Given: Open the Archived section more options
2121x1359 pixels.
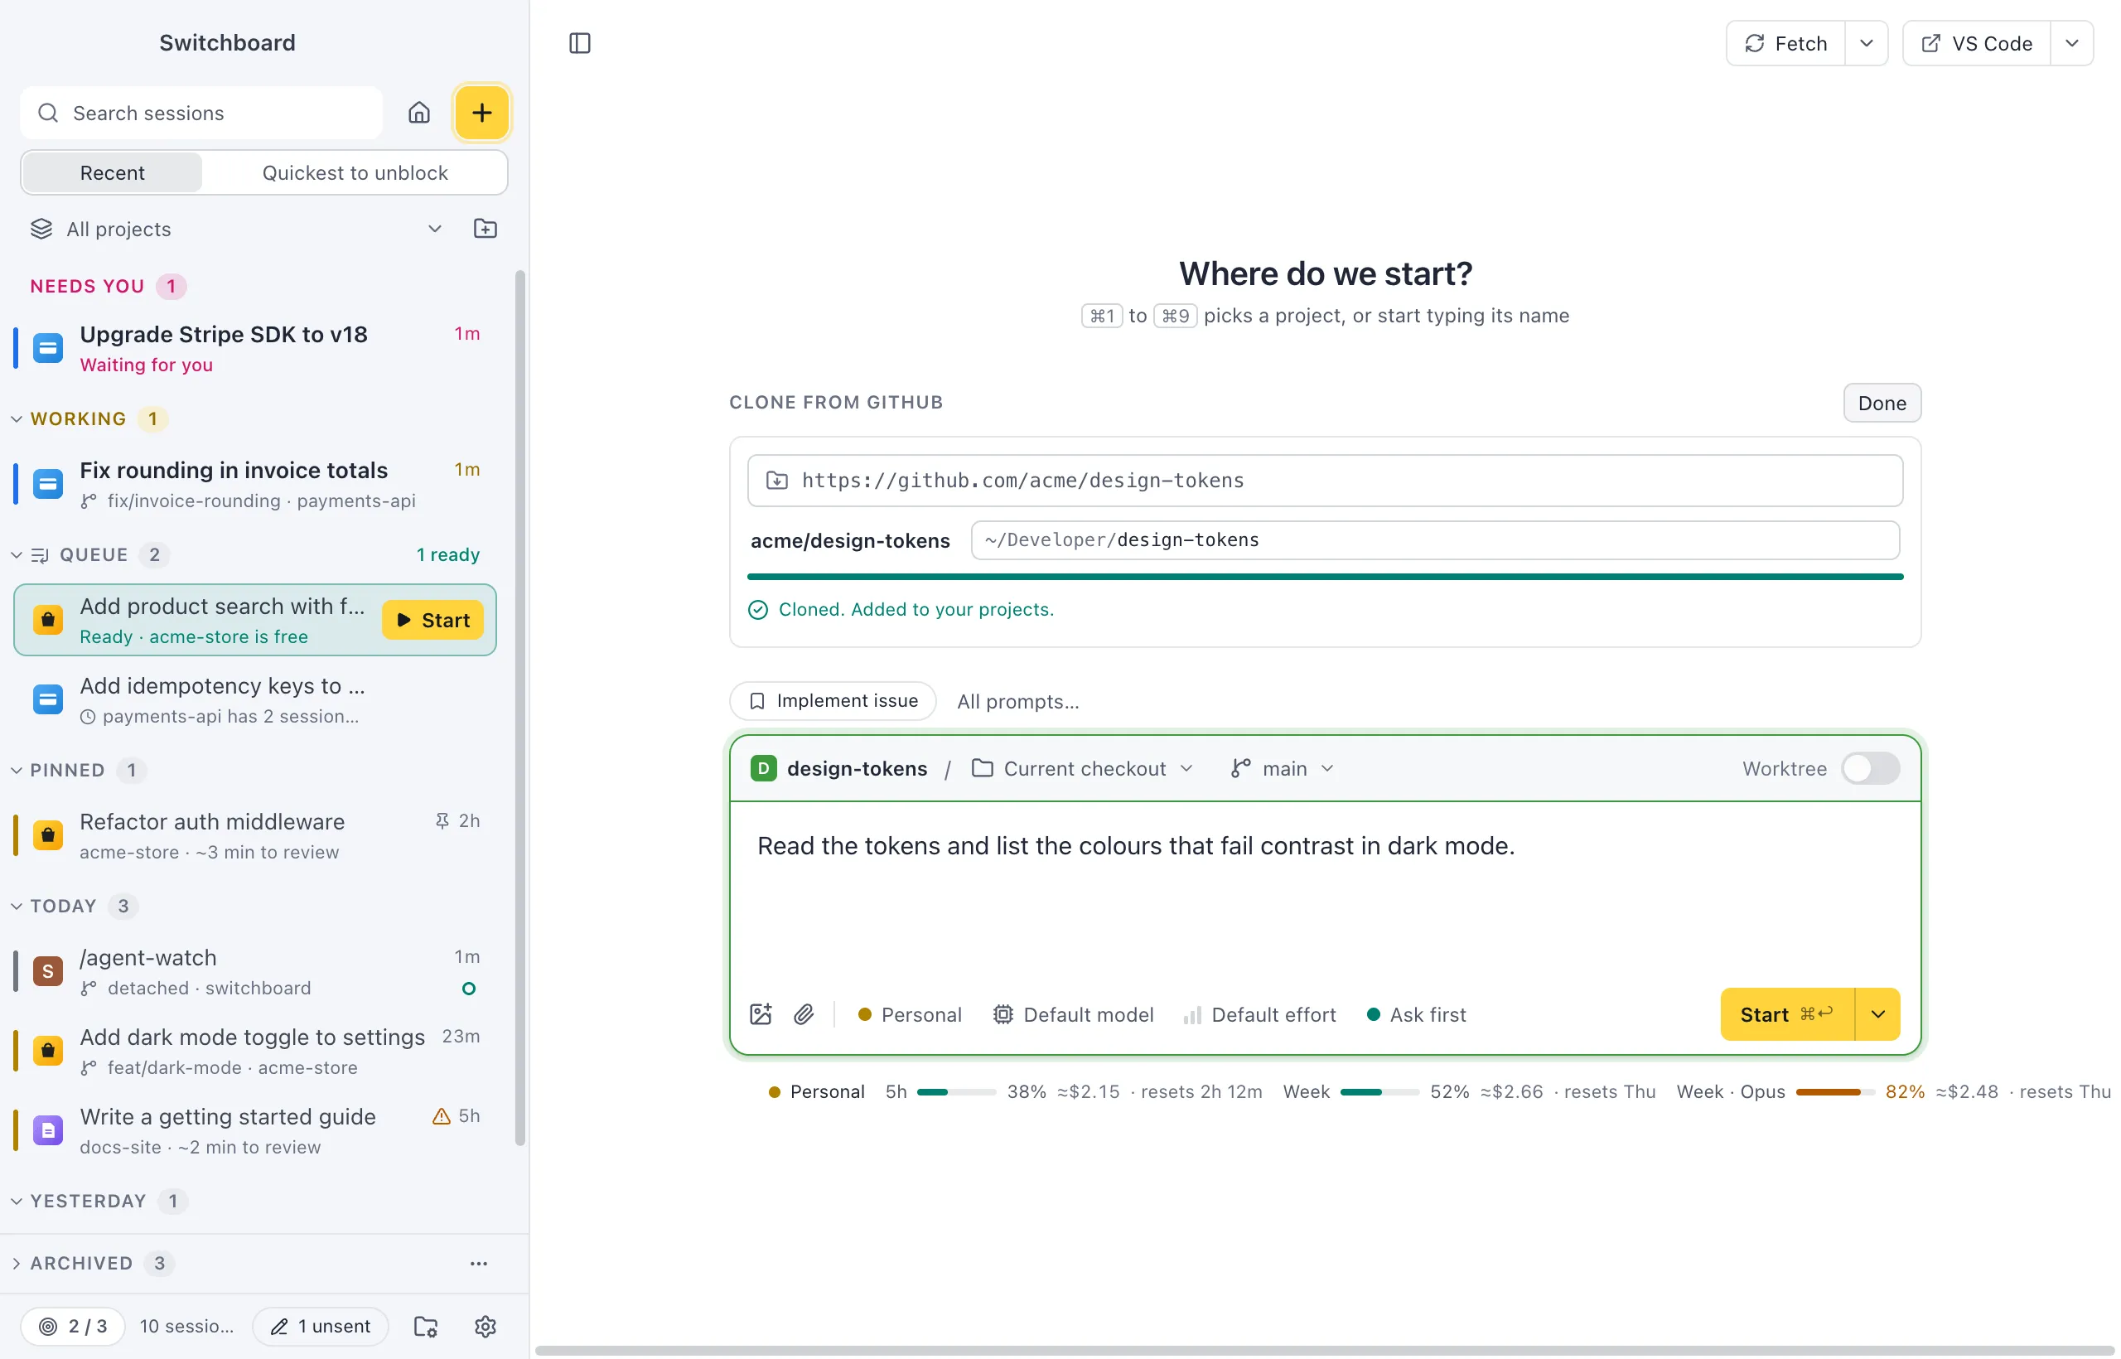Looking at the screenshot, I should 478,1263.
